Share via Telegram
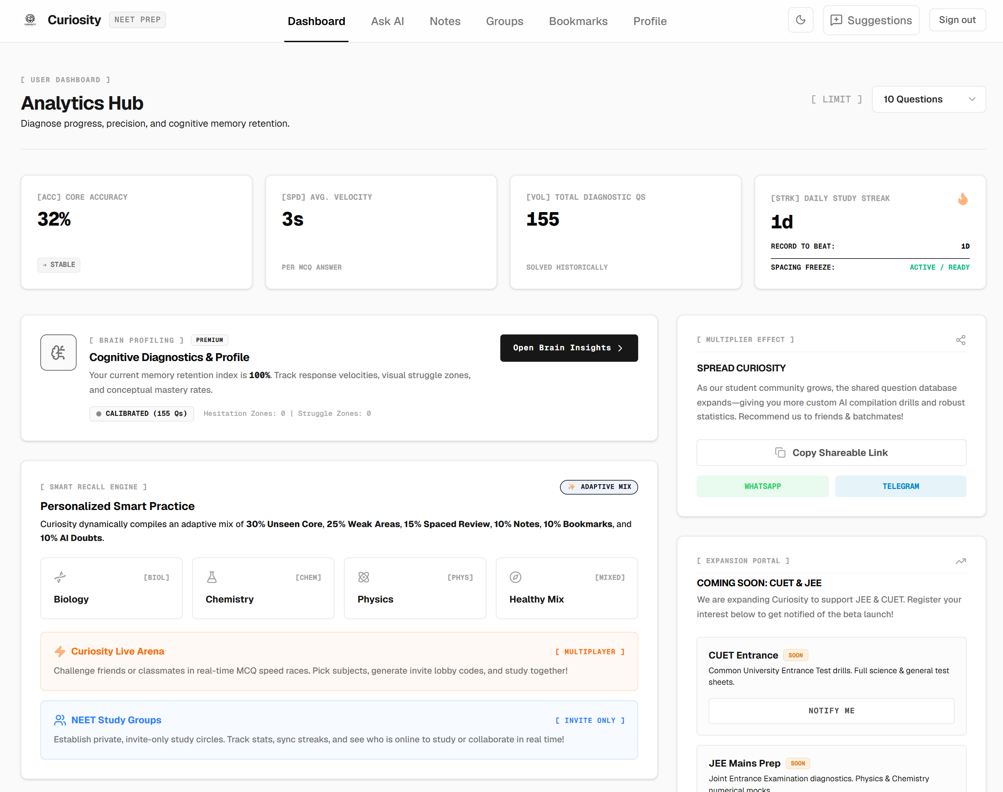1003x792 pixels. (900, 486)
